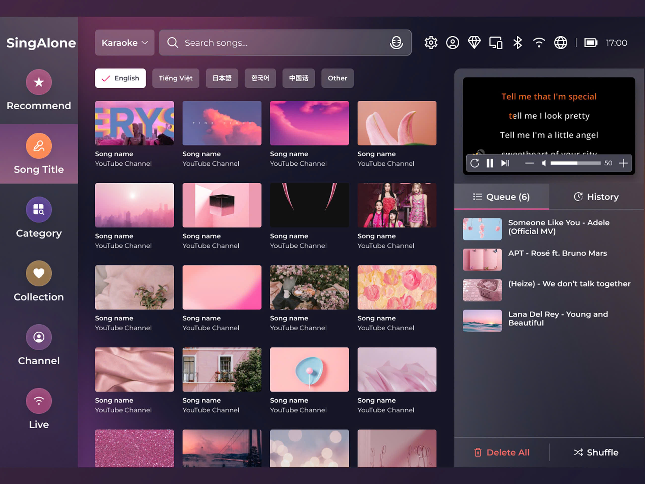Click the voice search microphone icon
645x484 pixels.
point(396,43)
